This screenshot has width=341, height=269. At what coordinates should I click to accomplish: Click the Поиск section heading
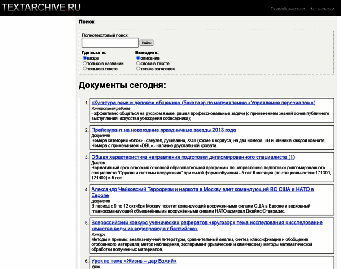click(x=87, y=22)
